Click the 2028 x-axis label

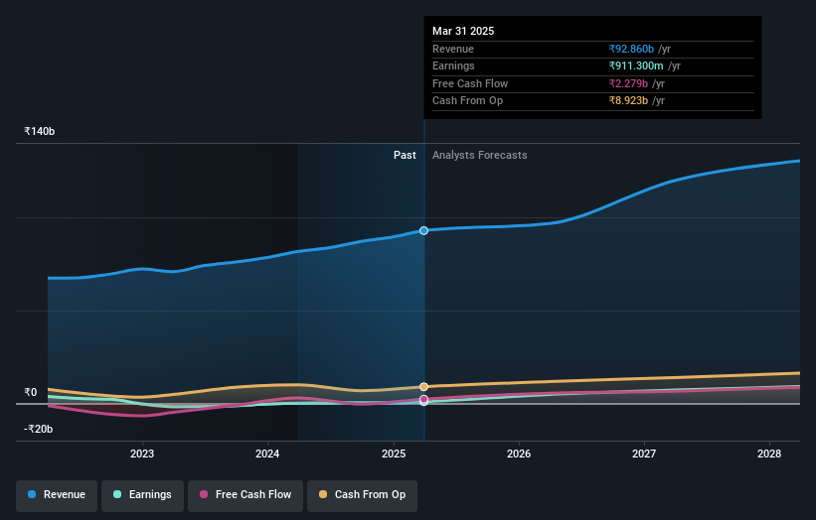[x=769, y=454]
